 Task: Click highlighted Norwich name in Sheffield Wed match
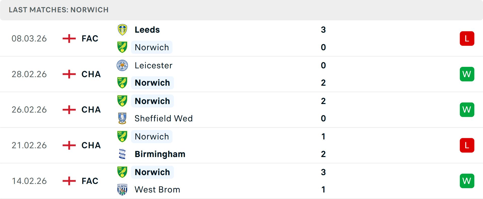click(x=152, y=101)
